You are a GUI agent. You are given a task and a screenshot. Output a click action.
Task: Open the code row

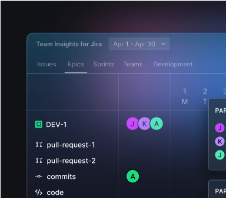tap(55, 192)
